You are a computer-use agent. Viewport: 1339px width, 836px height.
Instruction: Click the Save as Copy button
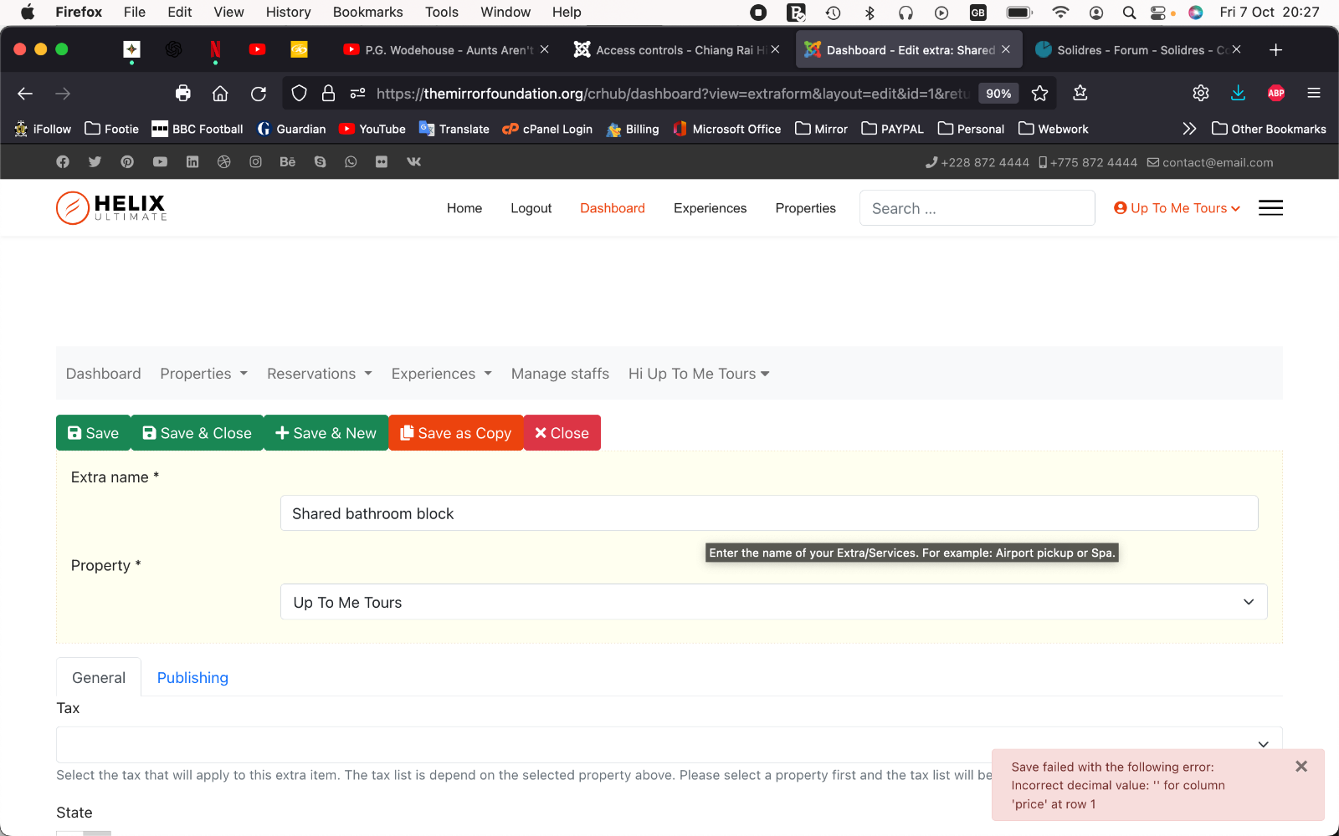(x=456, y=433)
